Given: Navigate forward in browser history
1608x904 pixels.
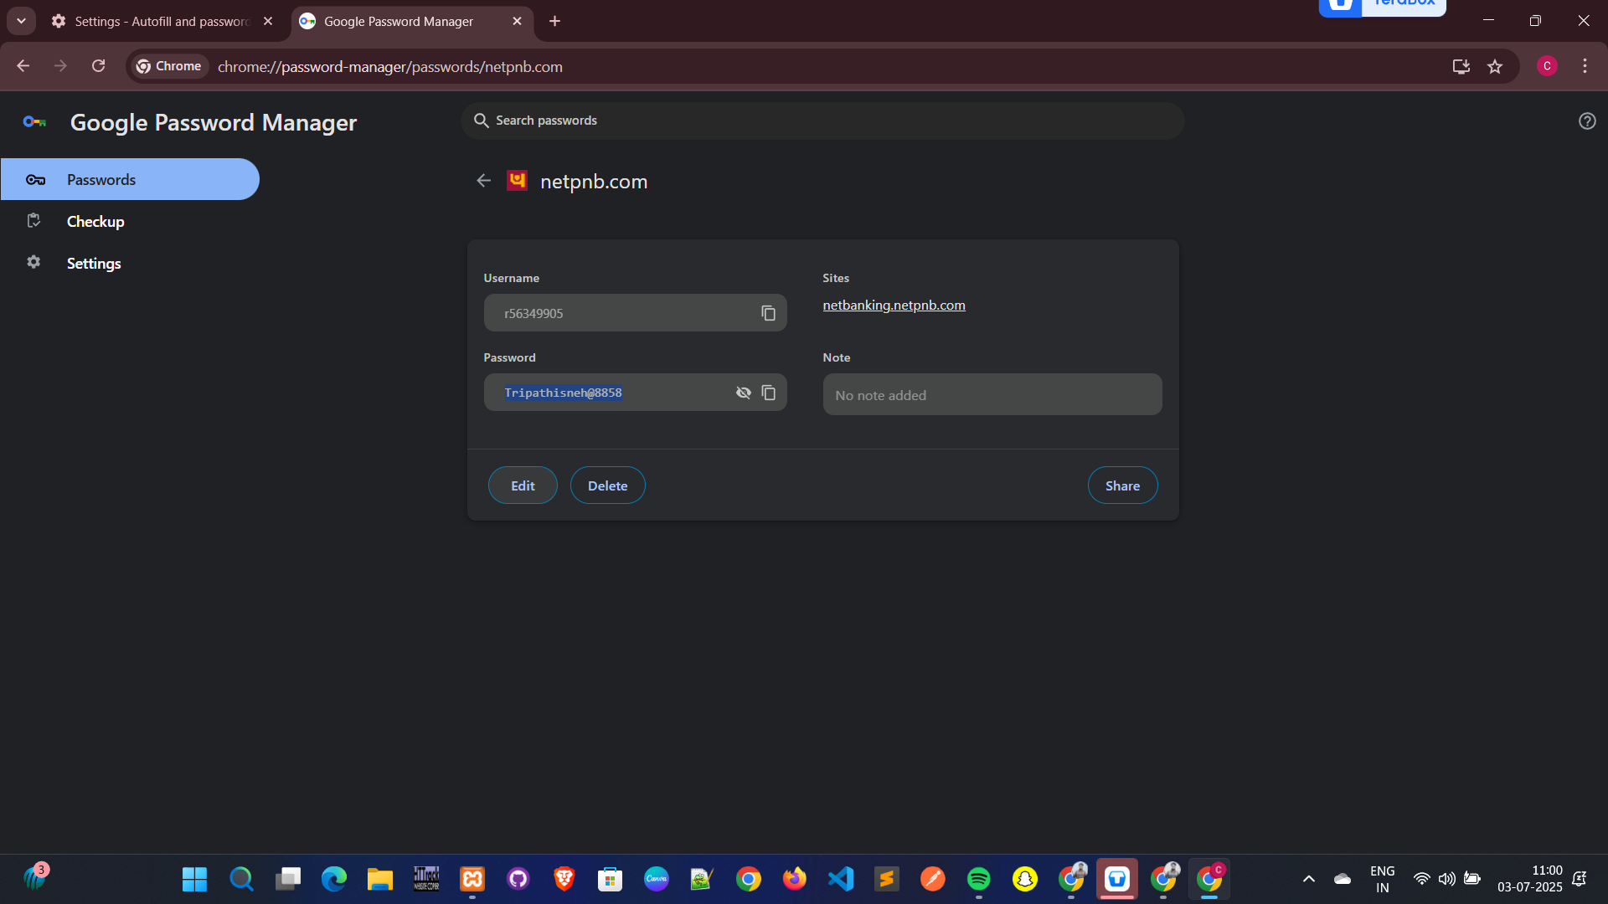Looking at the screenshot, I should (x=60, y=66).
